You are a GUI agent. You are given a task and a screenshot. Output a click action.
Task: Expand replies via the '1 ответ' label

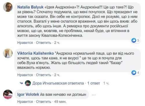[93, 83]
